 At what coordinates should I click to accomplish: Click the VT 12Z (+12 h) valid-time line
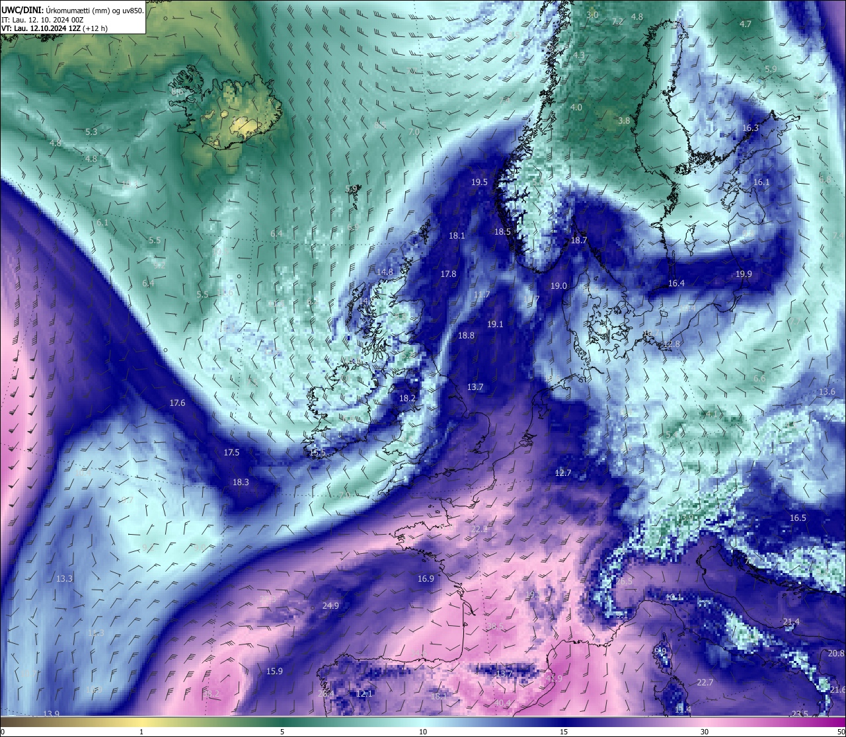(x=54, y=28)
